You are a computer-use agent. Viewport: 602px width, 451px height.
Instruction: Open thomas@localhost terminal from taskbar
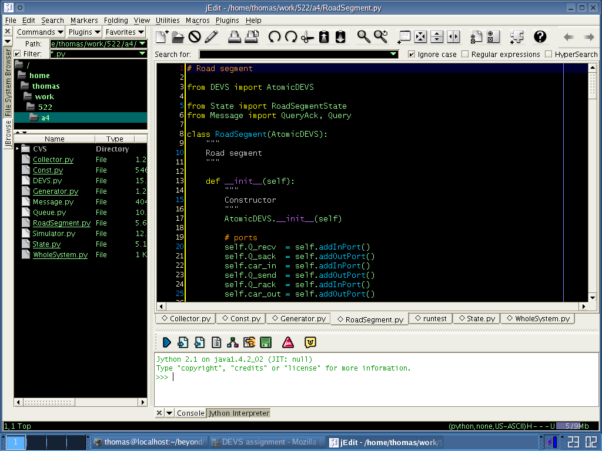click(150, 442)
